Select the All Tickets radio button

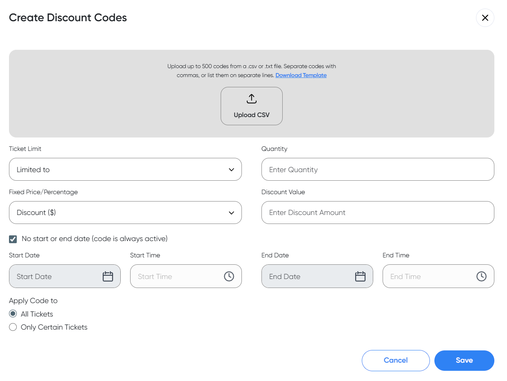pos(13,314)
